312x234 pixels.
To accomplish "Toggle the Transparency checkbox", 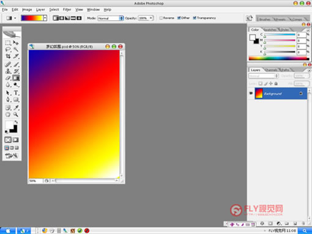I will [x=195, y=18].
